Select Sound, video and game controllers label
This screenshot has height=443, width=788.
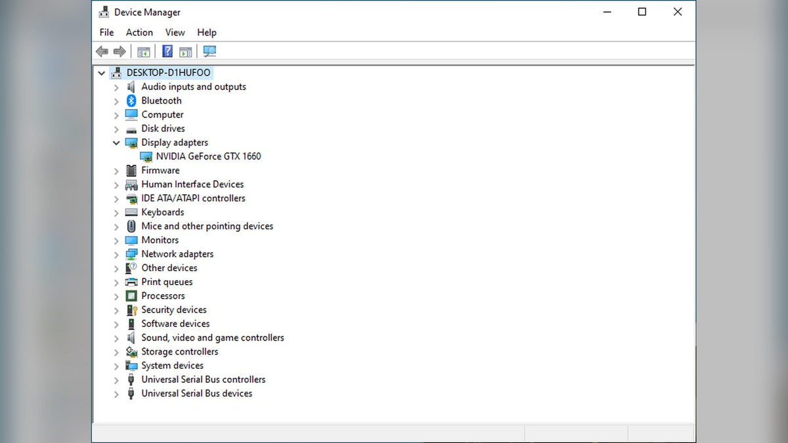click(213, 338)
